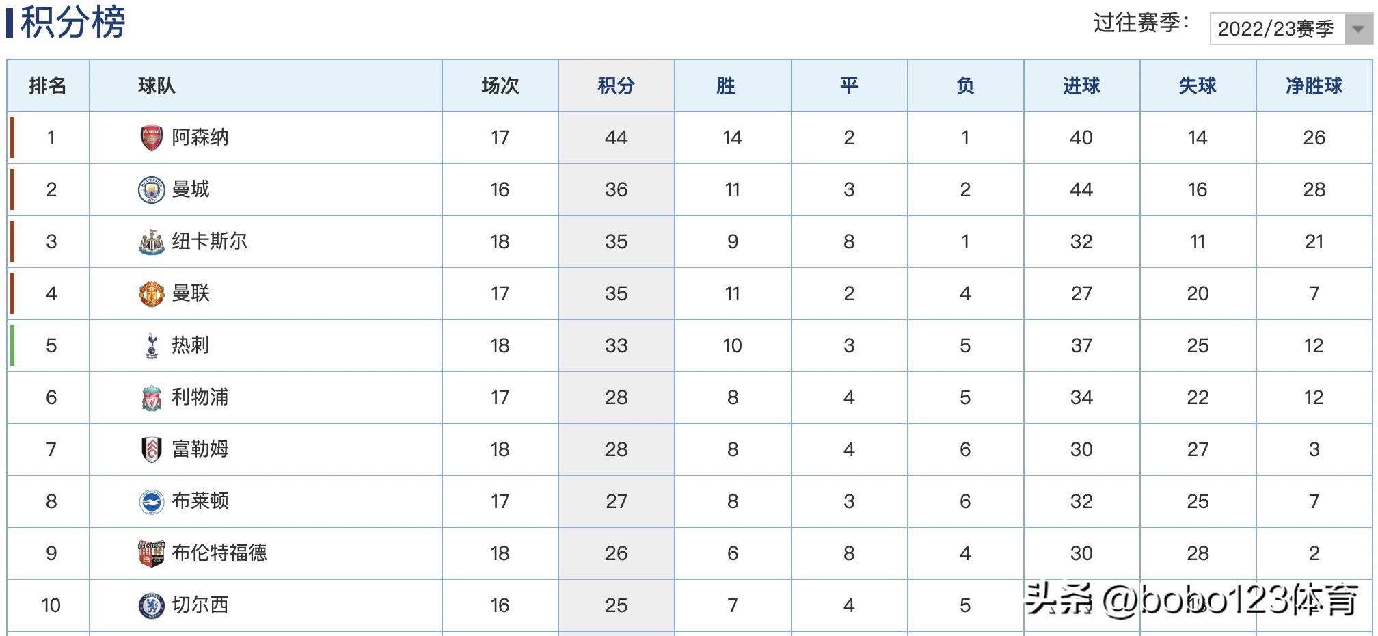The height and width of the screenshot is (636, 1378).
Task: Click the Fulham crest icon
Action: (152, 449)
